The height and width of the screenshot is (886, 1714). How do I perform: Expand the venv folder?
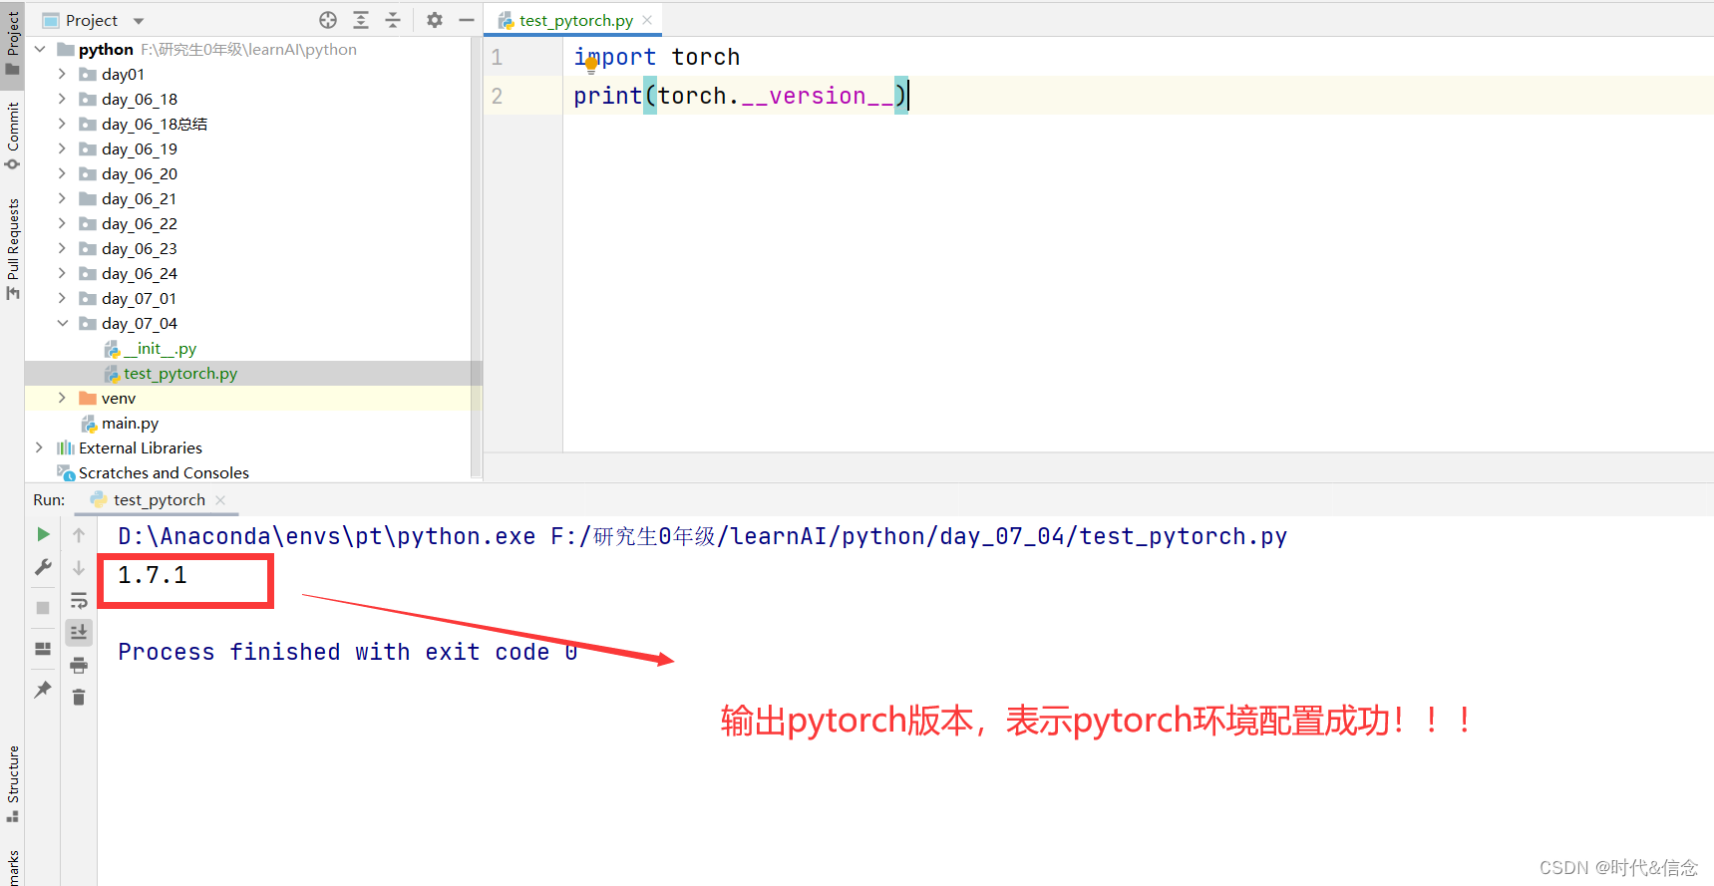tap(62, 398)
